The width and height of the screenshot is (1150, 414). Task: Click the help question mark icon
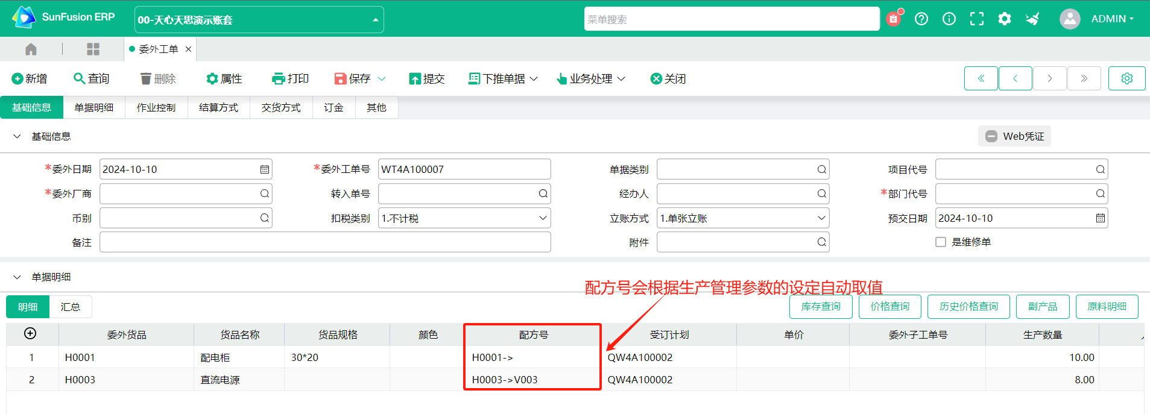(921, 19)
